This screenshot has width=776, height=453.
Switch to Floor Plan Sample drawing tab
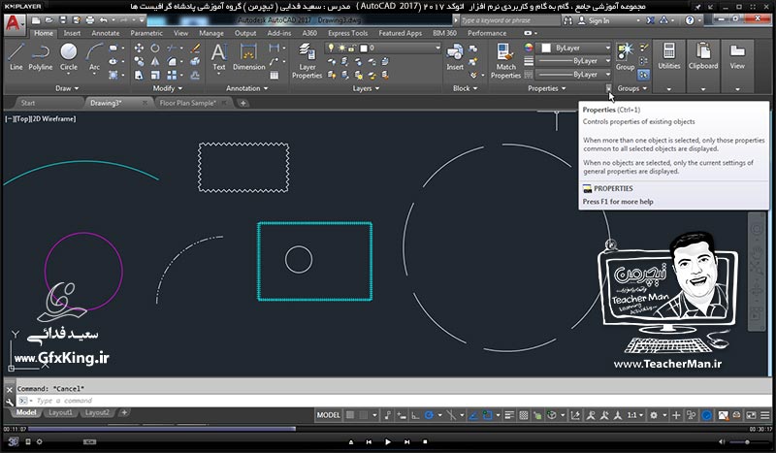click(187, 103)
